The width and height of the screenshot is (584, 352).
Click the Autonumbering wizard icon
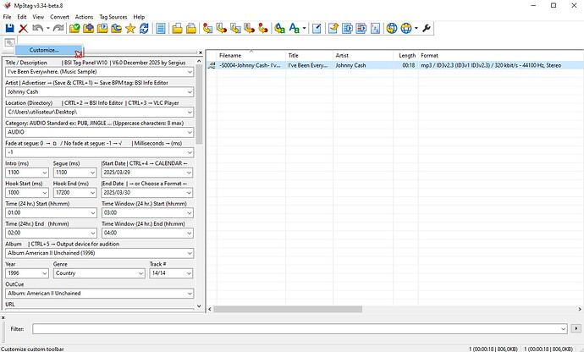coord(376,28)
